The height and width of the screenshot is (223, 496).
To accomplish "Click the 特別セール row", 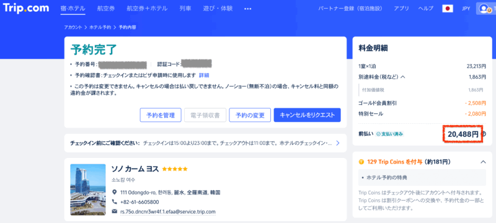I will [422, 114].
